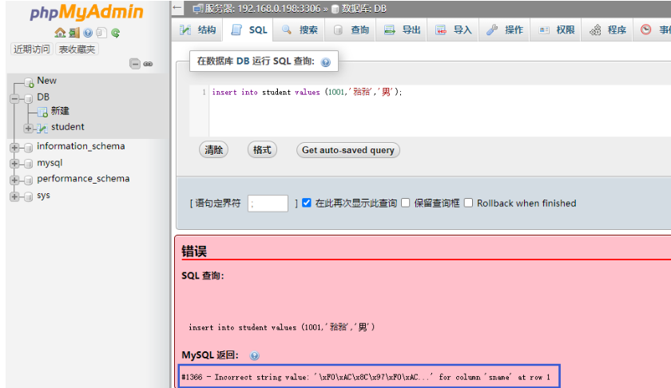Click the DB database cylinder icon

tap(29, 98)
